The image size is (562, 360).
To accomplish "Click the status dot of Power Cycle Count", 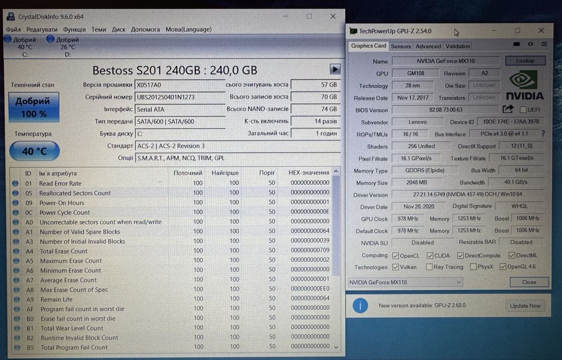I will click(16, 212).
